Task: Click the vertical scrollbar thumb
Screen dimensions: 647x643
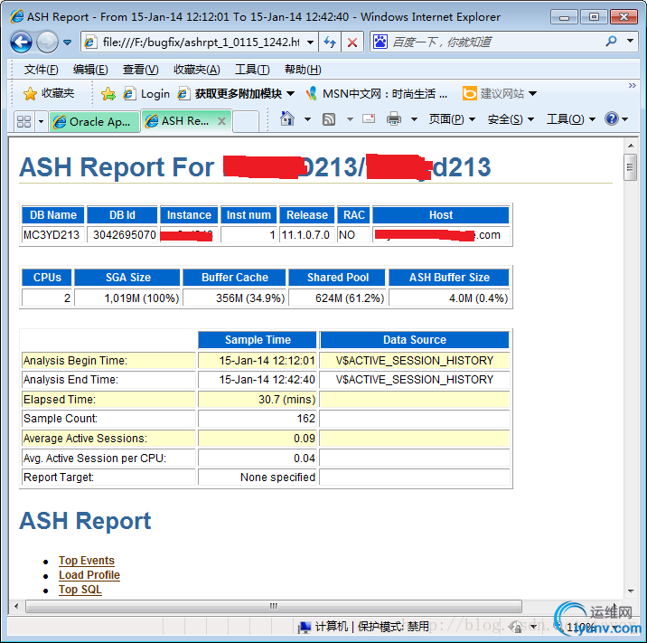Action: [631, 166]
